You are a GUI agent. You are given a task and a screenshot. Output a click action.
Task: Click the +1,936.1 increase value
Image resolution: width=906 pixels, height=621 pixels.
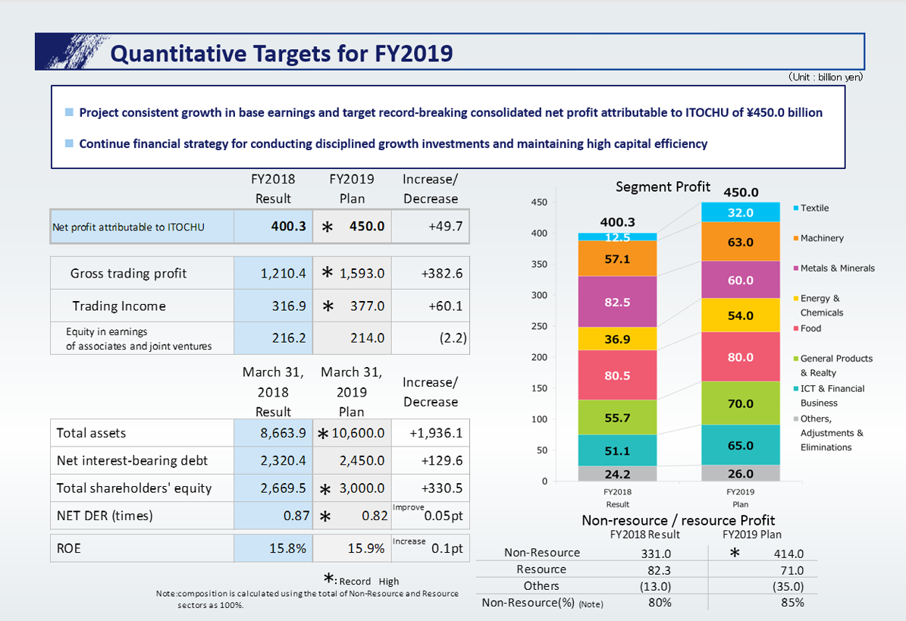436,433
